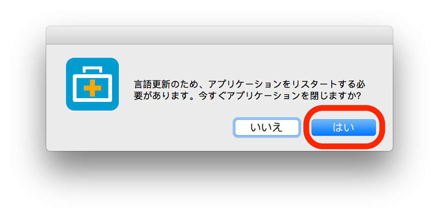Keep the application open with いいえ
Image resolution: width=439 pixels, height=217 pixels.
coord(267,127)
